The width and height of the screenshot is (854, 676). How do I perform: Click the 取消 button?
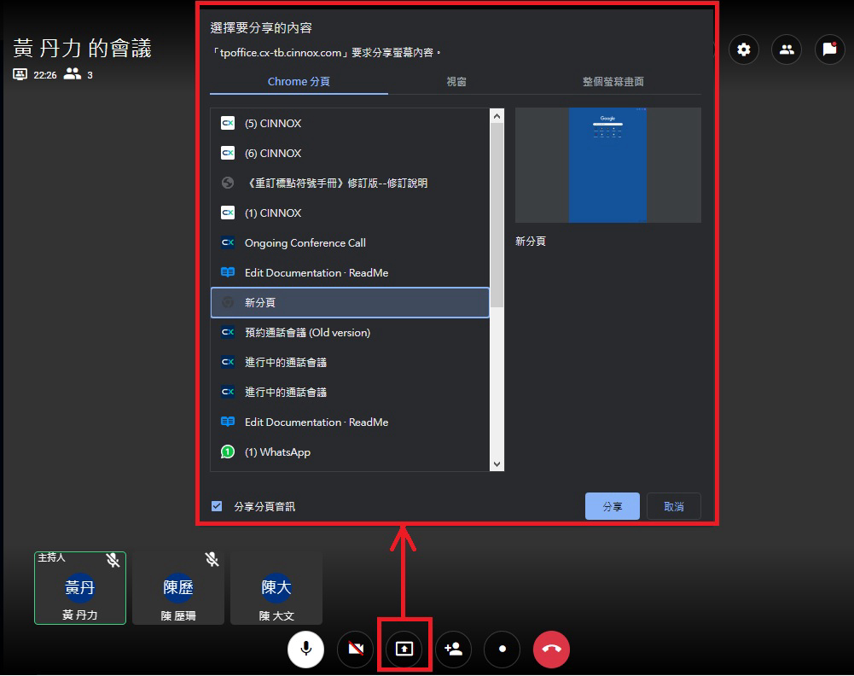coord(674,506)
